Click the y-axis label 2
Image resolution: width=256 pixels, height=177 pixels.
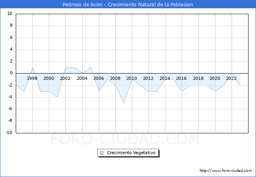[11, 61]
